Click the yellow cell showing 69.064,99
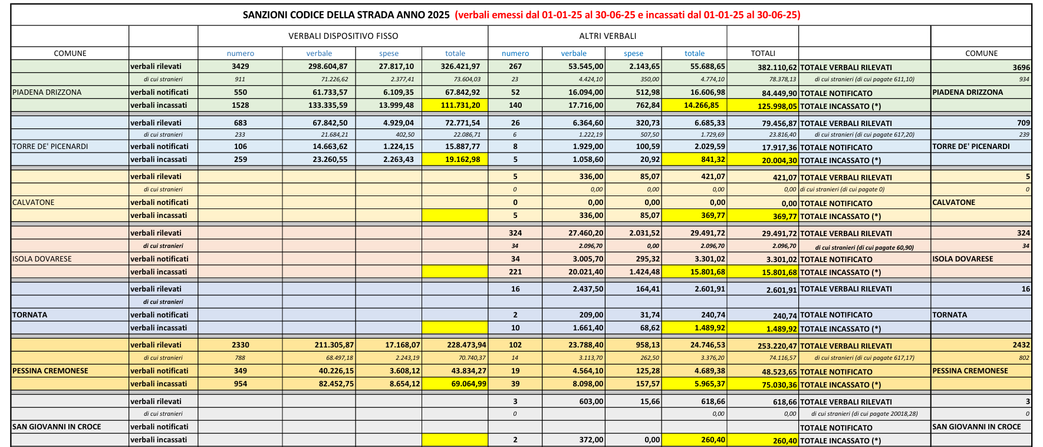Viewport: 1043px width, 447px height. tap(455, 383)
